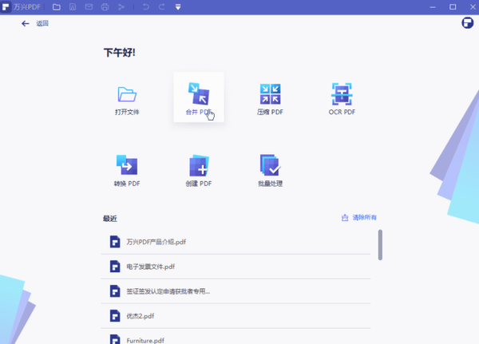The image size is (479, 344).
Task: Click the 万兴PDF app logo in title bar
Action: pyautogui.click(x=6, y=6)
